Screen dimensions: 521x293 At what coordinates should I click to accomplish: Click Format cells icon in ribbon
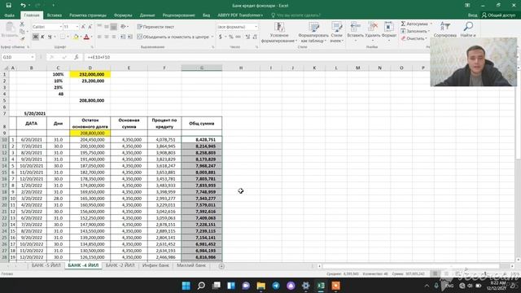388,27
